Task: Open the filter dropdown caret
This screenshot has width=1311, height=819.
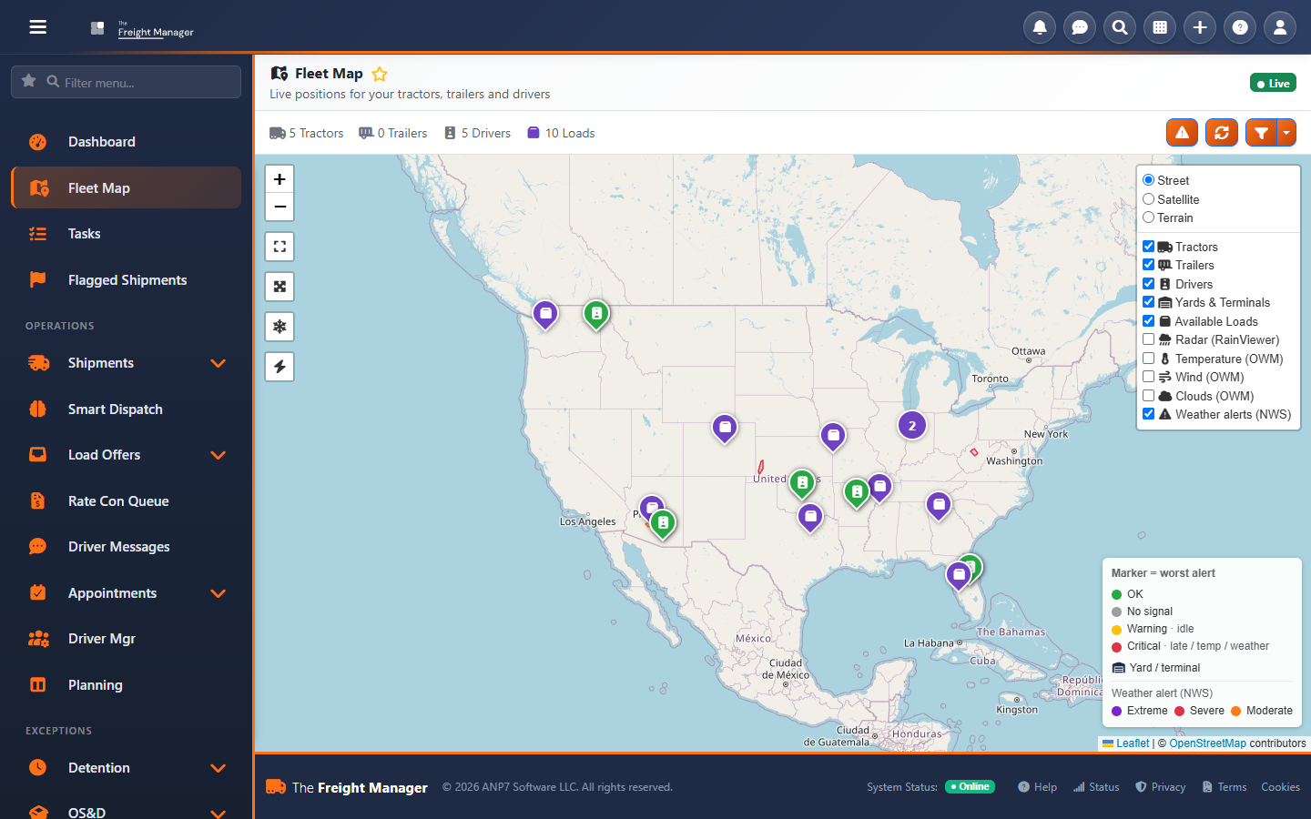Action: tap(1286, 133)
